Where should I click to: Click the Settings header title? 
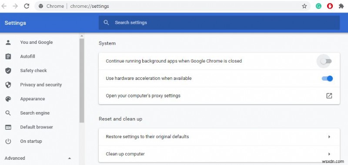click(15, 23)
